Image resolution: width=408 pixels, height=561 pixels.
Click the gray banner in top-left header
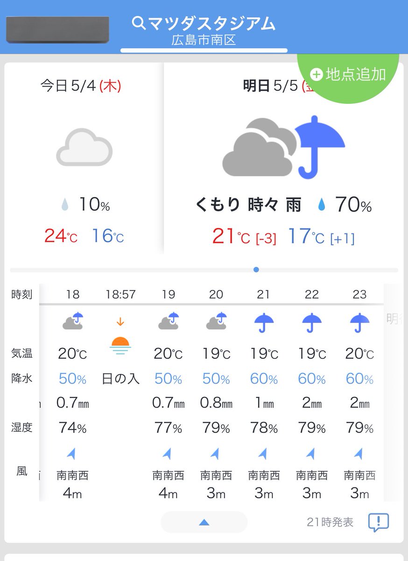[x=57, y=30]
